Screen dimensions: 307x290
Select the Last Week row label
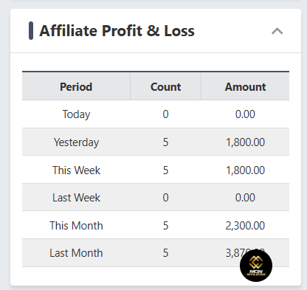pos(76,198)
